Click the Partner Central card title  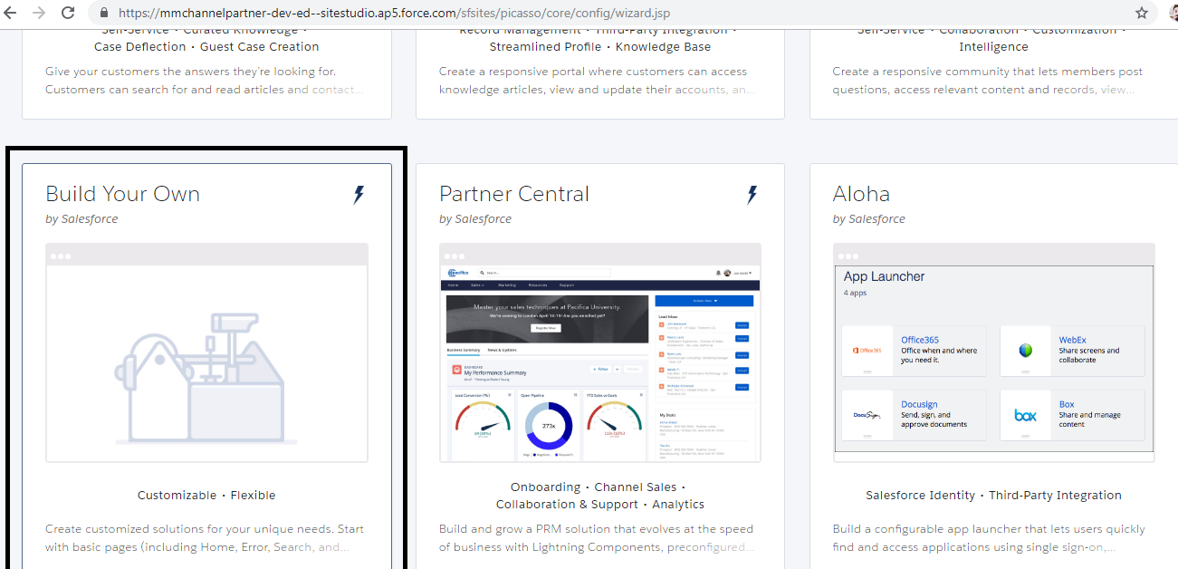coord(514,194)
